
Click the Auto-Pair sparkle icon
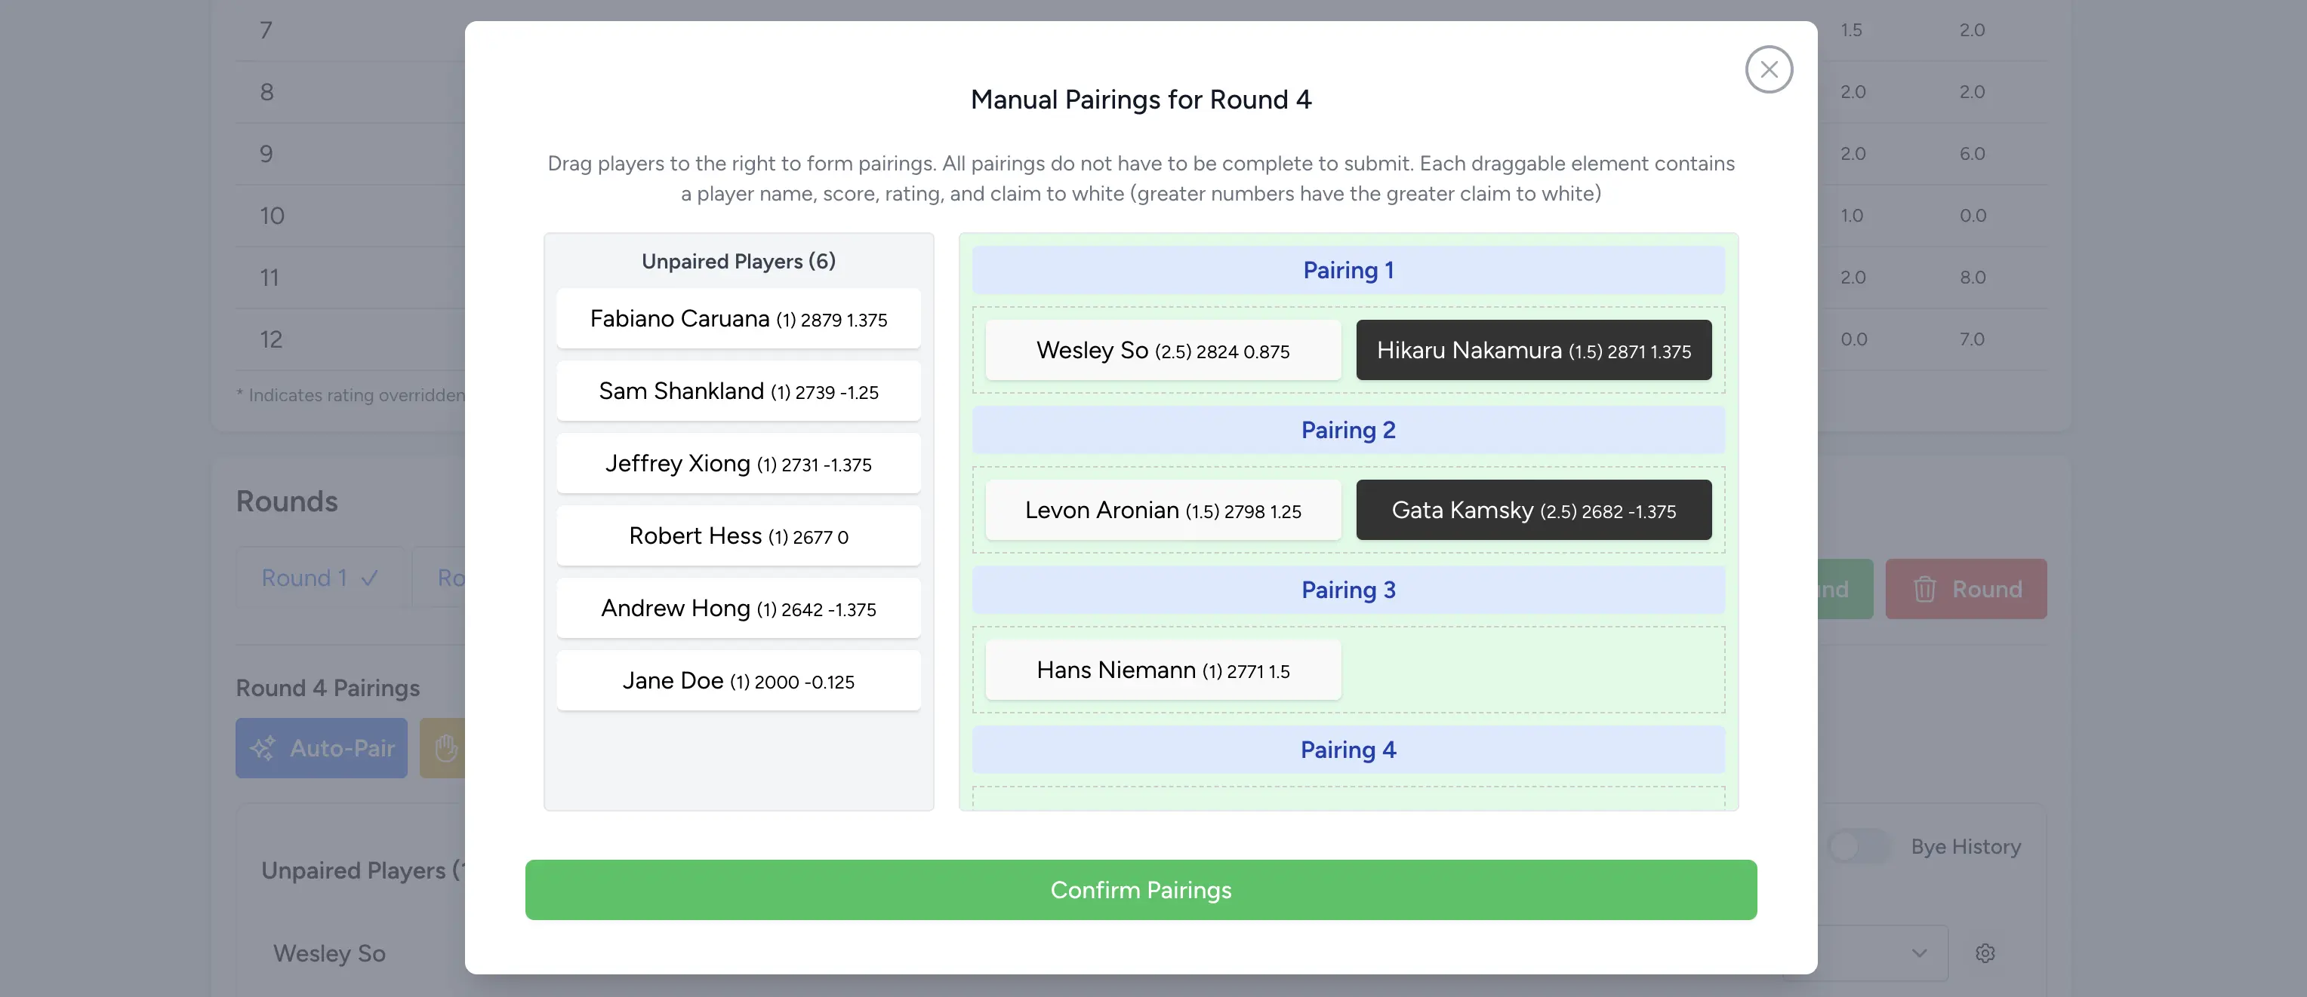pyautogui.click(x=263, y=748)
